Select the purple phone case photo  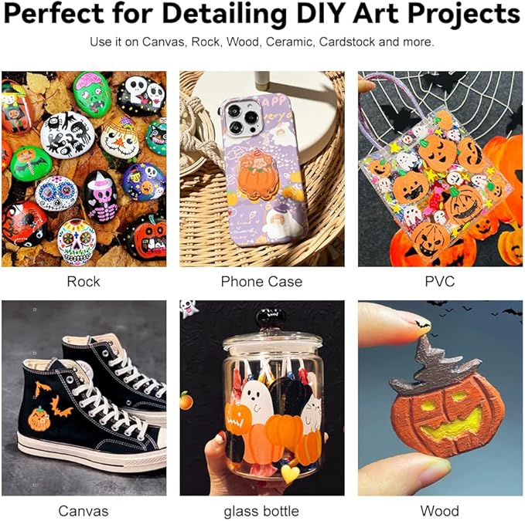pos(262,169)
